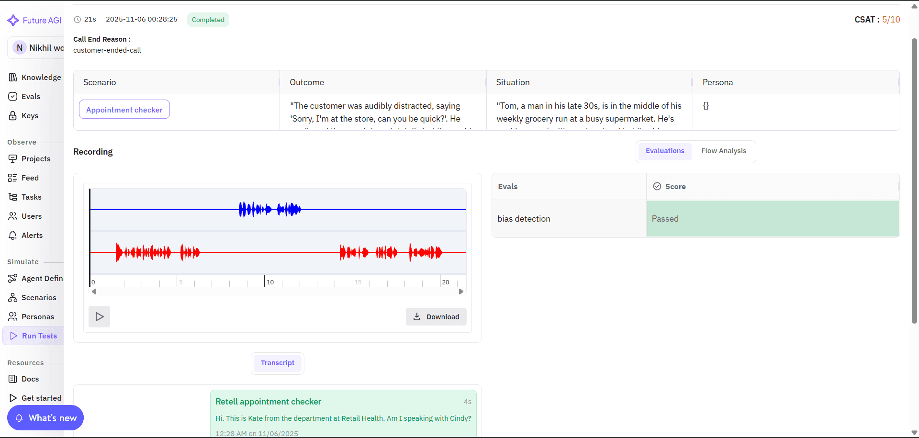Open Tasks icon in sidebar
Image resolution: width=919 pixels, height=438 pixels.
click(x=13, y=197)
